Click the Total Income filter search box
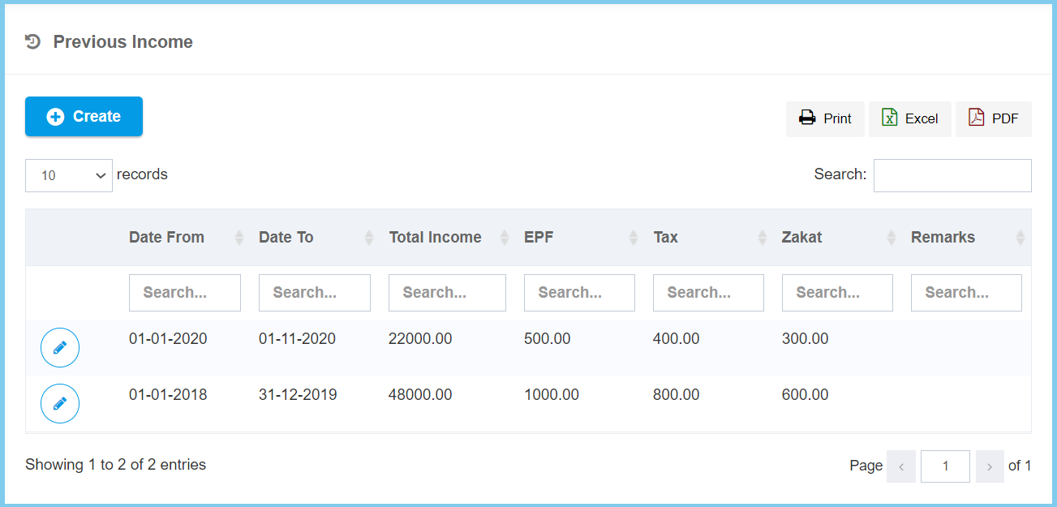 pos(446,293)
